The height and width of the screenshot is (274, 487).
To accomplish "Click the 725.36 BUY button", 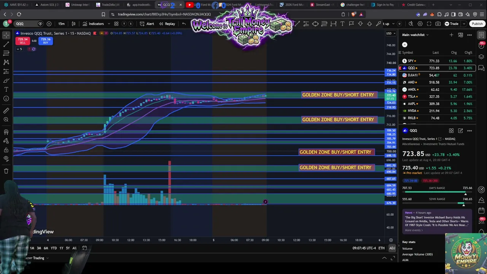I will click(x=46, y=41).
